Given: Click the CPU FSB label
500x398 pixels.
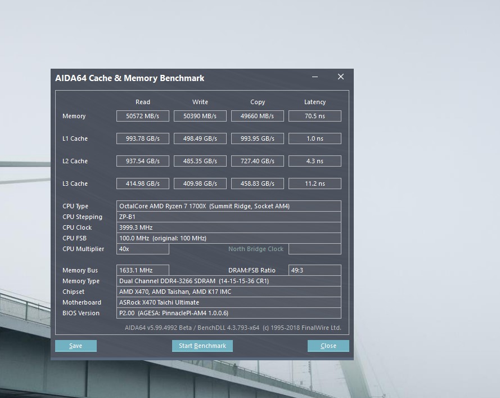Looking at the screenshot, I should click(x=74, y=239).
